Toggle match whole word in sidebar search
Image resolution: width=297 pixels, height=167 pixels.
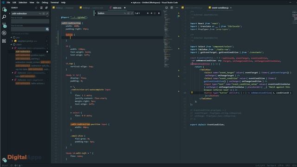44,13
